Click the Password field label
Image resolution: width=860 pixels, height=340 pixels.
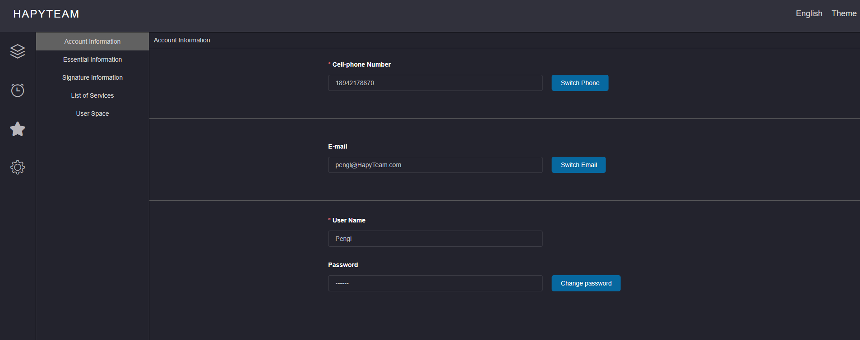point(343,265)
